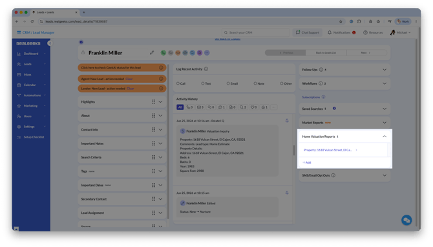Expand the Workflows panel
Screen dimensions: 433x247
[385, 83]
